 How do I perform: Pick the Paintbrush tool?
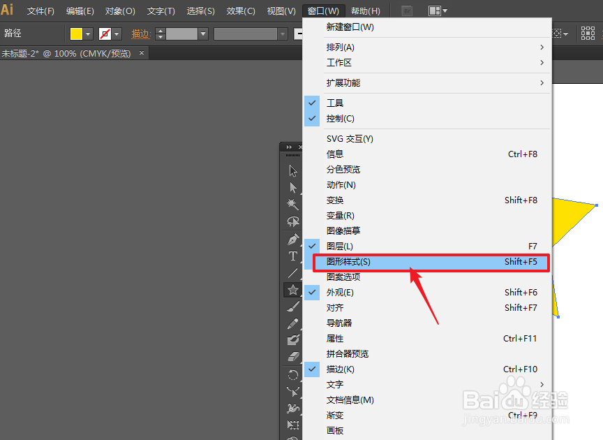coord(292,305)
